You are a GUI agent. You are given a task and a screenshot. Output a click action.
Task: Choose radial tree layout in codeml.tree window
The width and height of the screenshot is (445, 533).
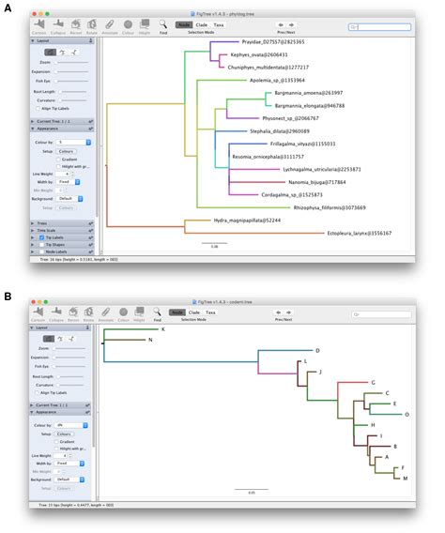click(x=71, y=339)
